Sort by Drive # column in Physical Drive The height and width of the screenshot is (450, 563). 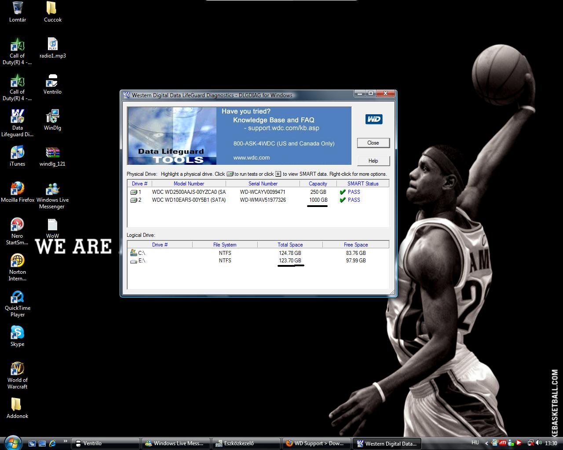point(139,184)
